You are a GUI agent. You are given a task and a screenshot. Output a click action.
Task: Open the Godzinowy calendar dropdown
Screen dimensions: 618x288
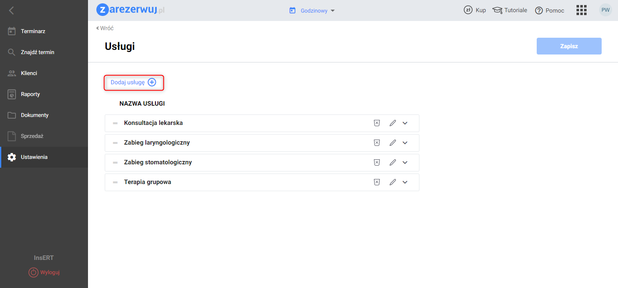tap(312, 10)
